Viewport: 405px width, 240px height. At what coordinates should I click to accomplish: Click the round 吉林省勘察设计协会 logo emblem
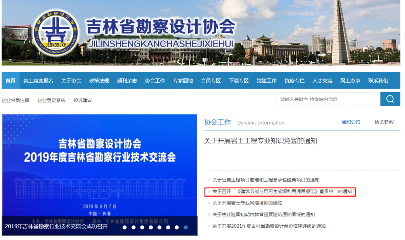[56, 33]
